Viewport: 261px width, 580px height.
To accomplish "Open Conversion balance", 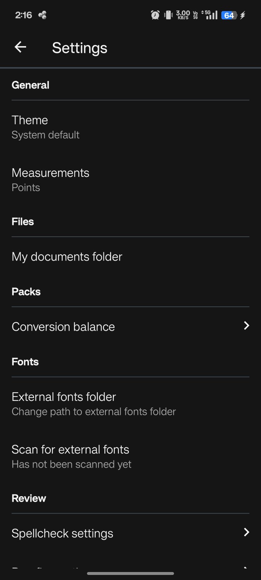I will tap(63, 327).
